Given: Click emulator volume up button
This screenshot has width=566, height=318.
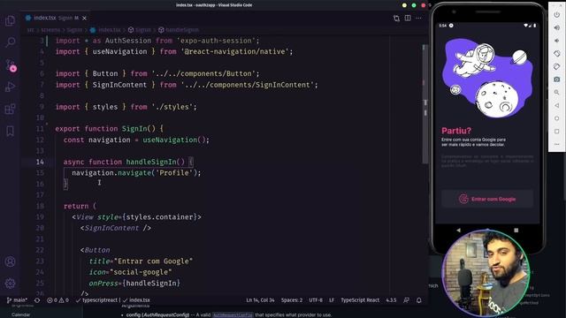Looking at the screenshot, I should (x=556, y=27).
